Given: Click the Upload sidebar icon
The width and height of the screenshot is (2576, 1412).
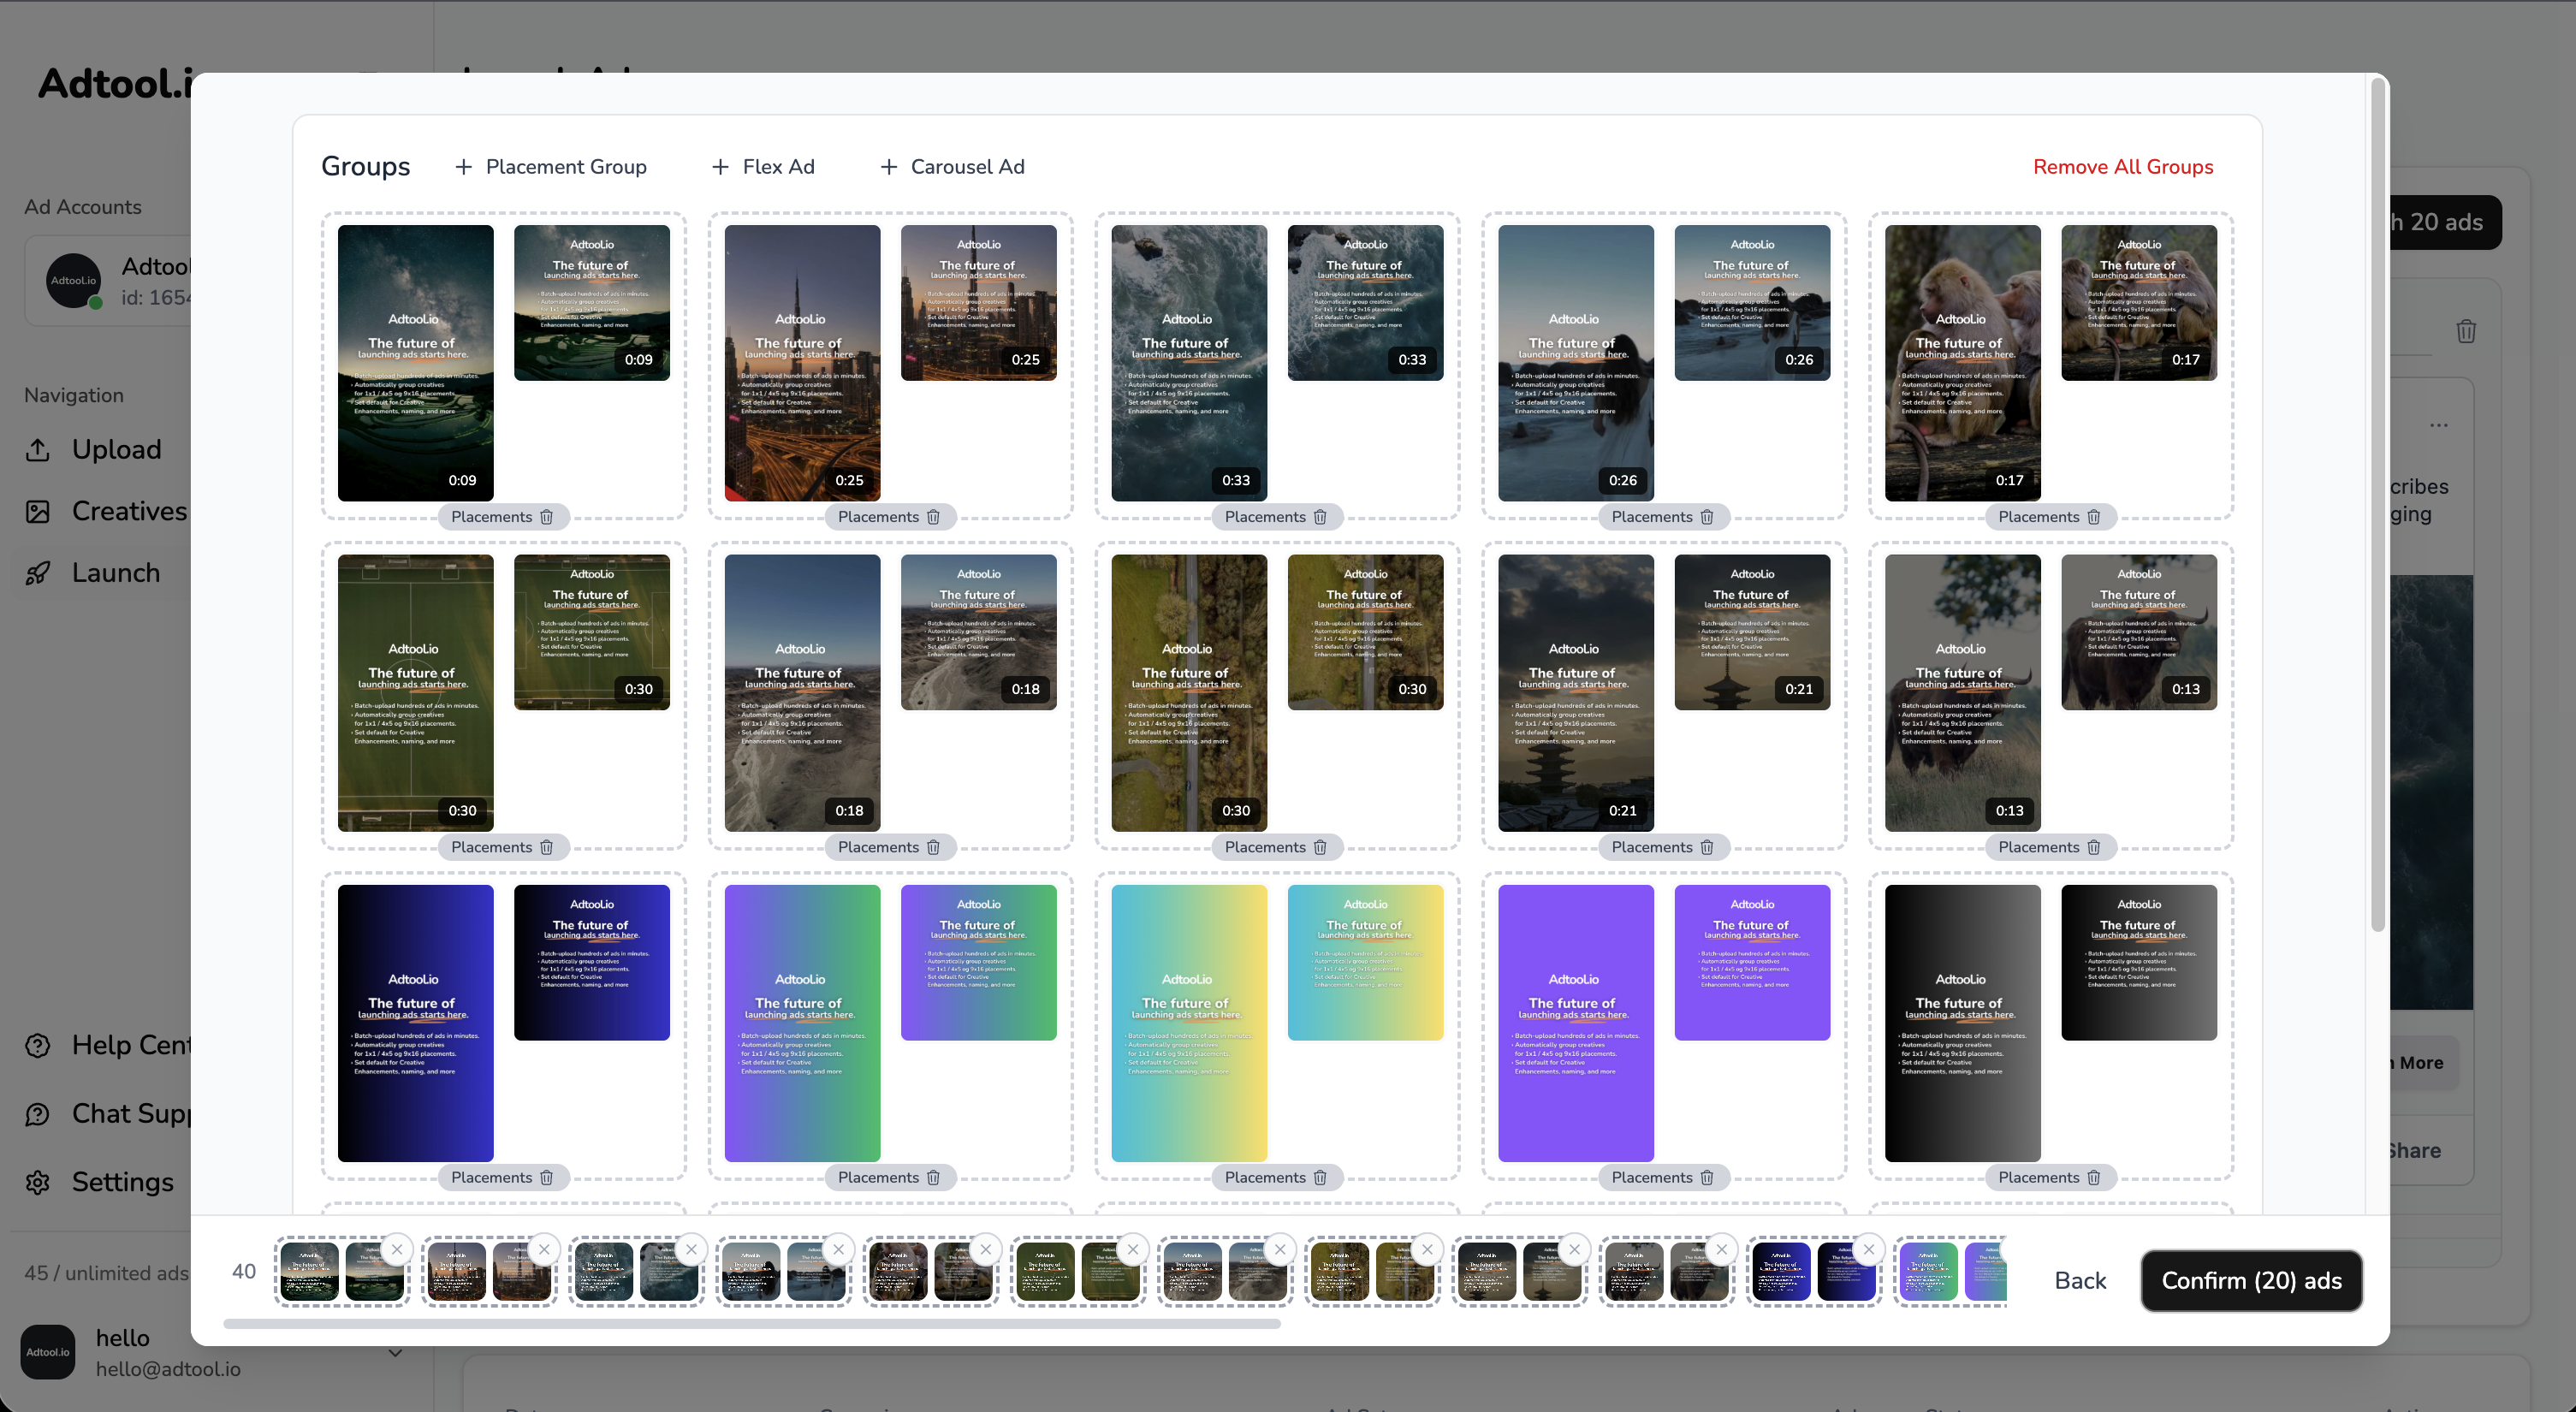Looking at the screenshot, I should pos(38,450).
